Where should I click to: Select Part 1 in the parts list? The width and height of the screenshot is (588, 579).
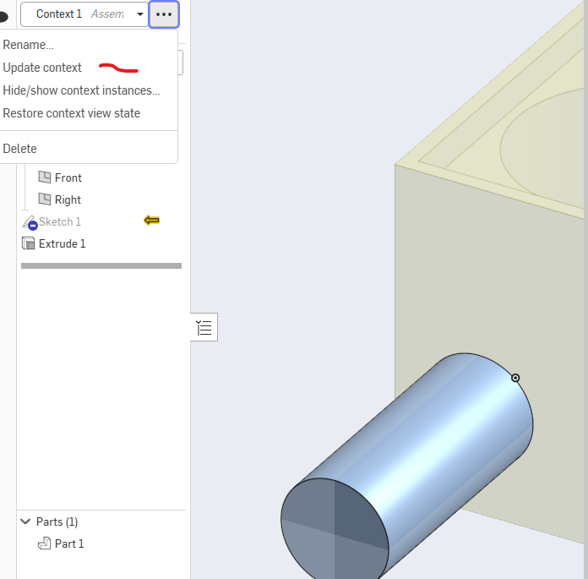(69, 543)
